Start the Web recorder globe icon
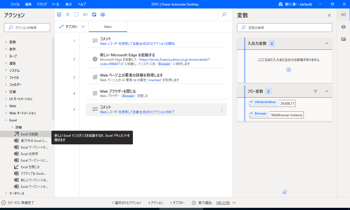The height and width of the screenshot is (210, 350). (94, 14)
